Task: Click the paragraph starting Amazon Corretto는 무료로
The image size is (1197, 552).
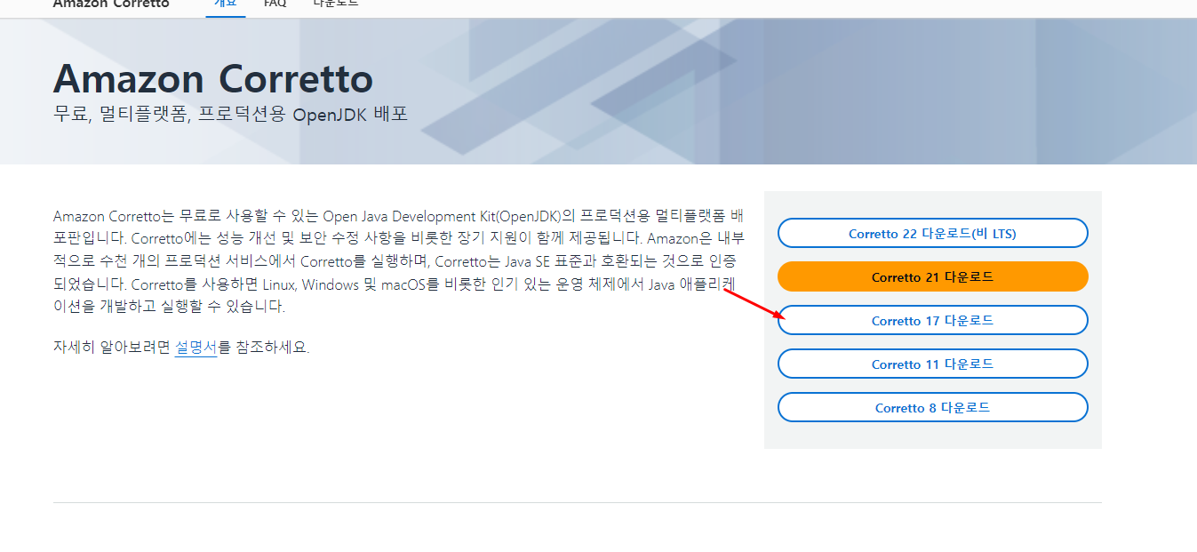Action: (x=399, y=261)
